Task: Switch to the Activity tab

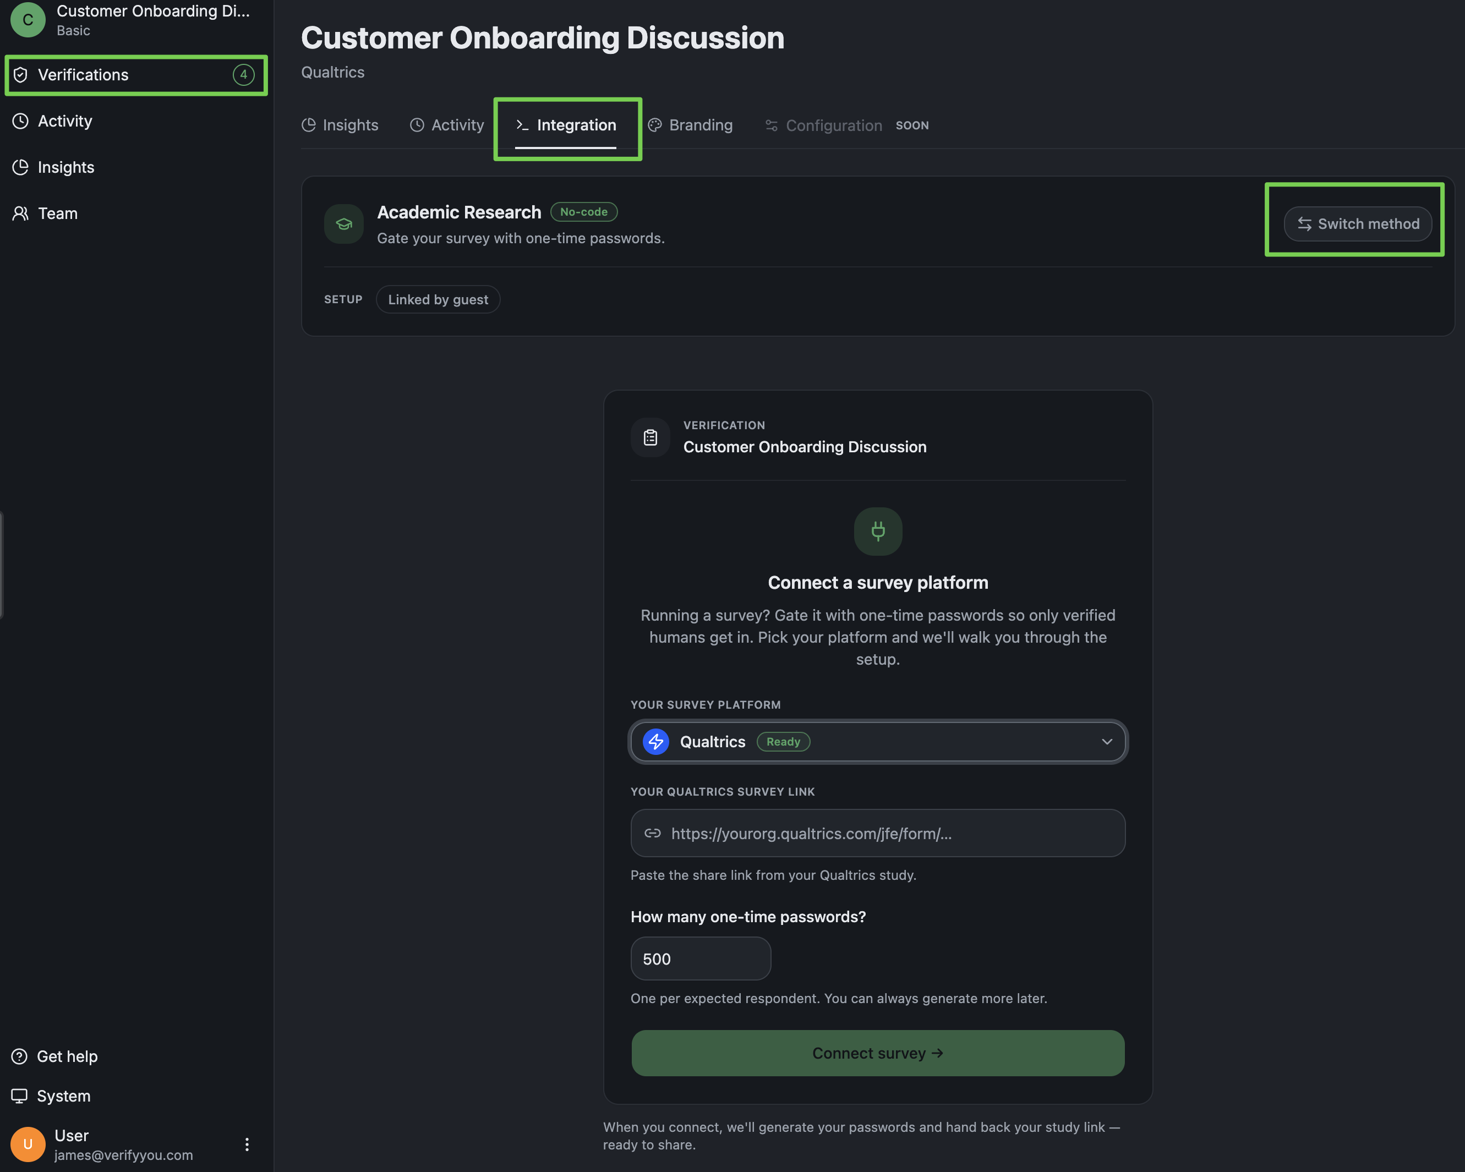Action: 447,125
